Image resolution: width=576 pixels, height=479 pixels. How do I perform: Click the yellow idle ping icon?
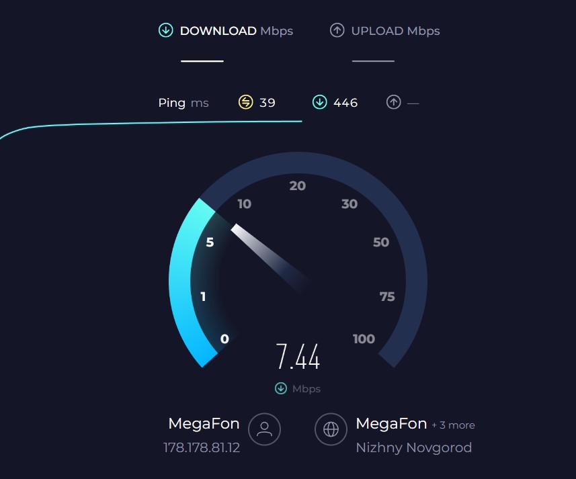pyautogui.click(x=246, y=102)
